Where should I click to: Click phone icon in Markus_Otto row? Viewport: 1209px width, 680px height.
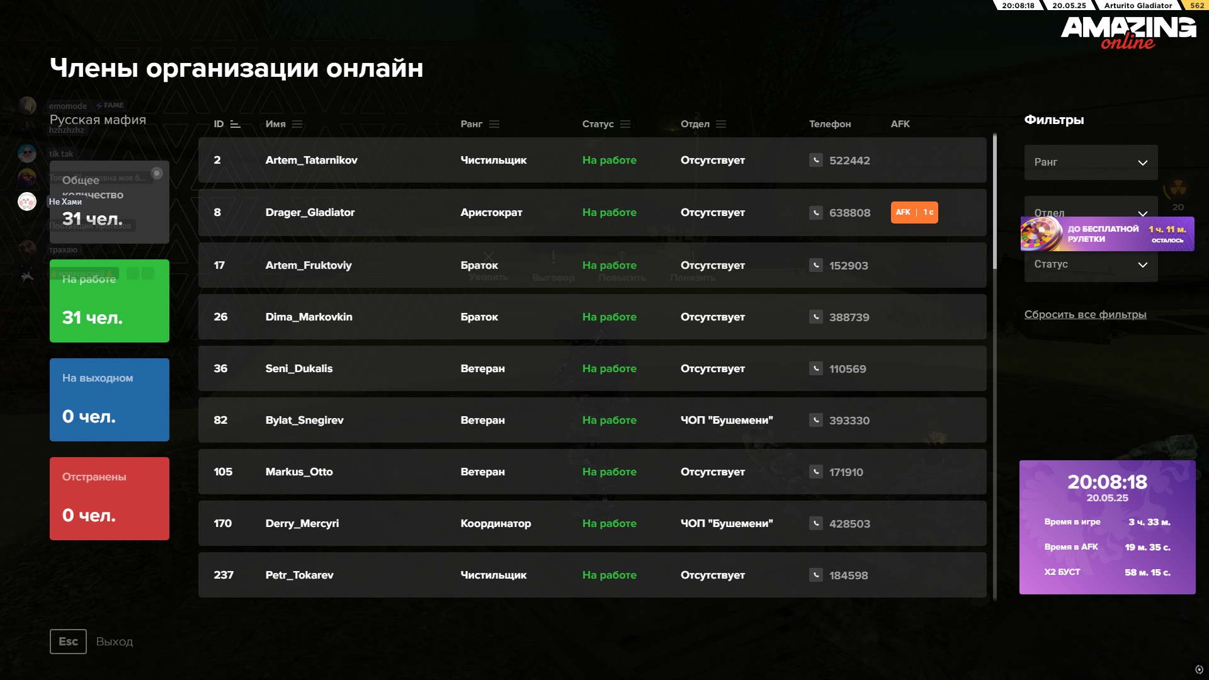pos(815,472)
